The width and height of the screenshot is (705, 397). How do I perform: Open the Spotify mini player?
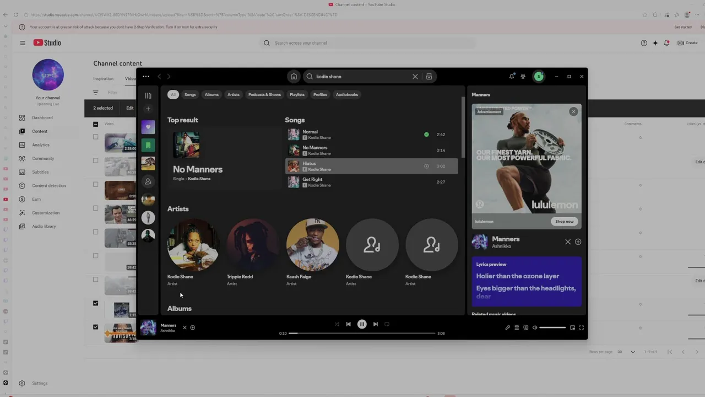(572, 328)
